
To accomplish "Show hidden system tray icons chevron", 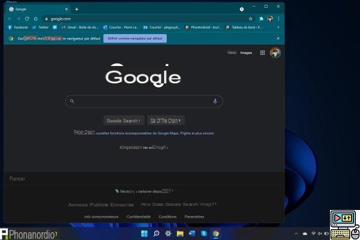I will [296, 233].
